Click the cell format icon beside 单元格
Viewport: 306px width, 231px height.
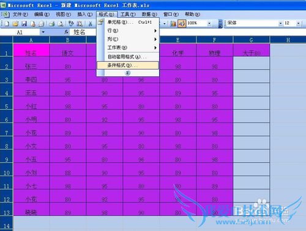[x=100, y=22]
